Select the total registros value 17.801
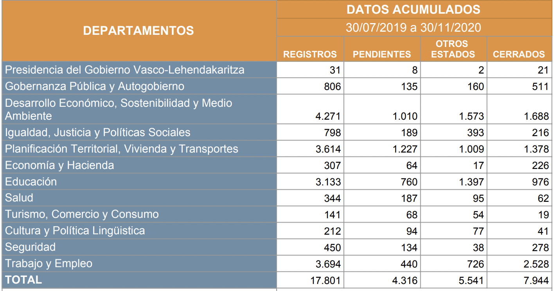 click(x=325, y=280)
